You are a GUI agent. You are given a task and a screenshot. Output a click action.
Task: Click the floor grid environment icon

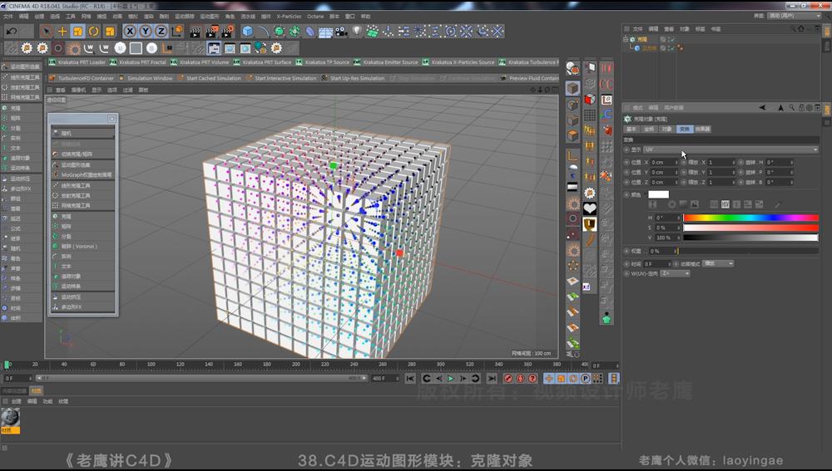[326, 32]
